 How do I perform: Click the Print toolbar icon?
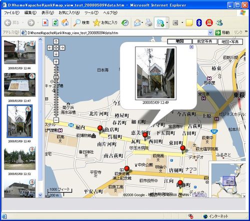point(148,22)
